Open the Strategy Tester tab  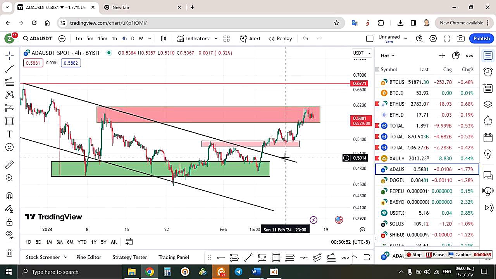click(x=130, y=257)
